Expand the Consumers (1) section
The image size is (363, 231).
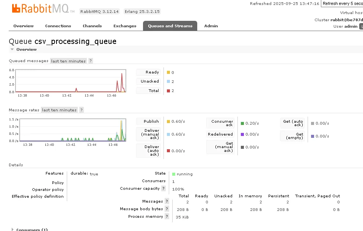(x=30, y=229)
